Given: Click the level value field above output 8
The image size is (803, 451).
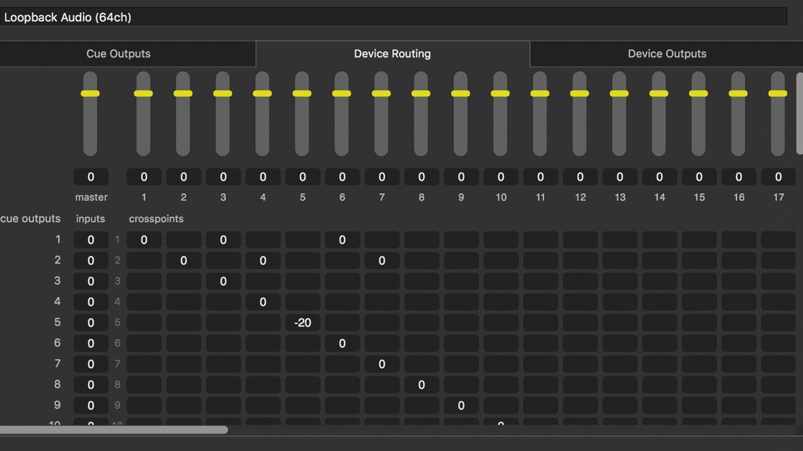Looking at the screenshot, I should 421,177.
